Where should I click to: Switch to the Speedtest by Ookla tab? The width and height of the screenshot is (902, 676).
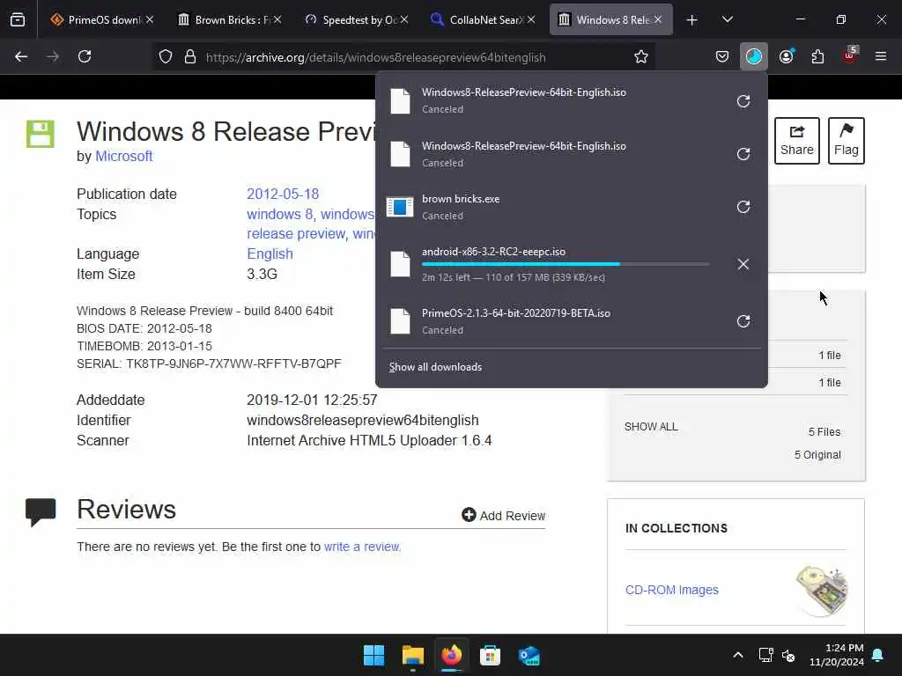(358, 20)
